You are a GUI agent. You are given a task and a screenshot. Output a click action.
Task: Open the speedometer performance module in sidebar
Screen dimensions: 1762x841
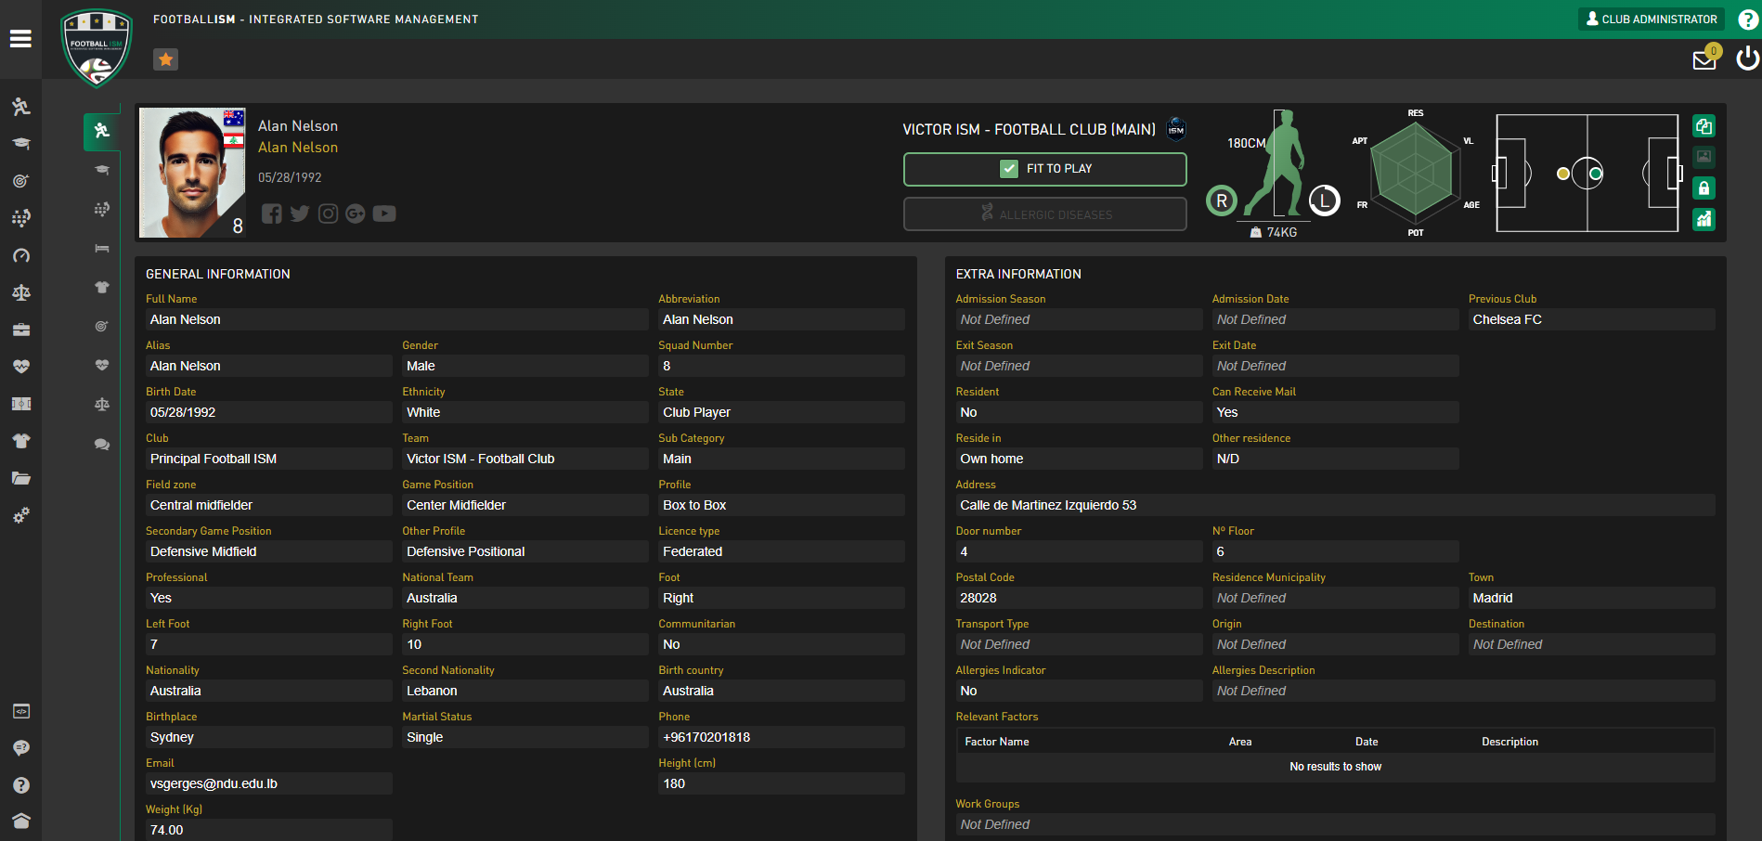coord(20,255)
